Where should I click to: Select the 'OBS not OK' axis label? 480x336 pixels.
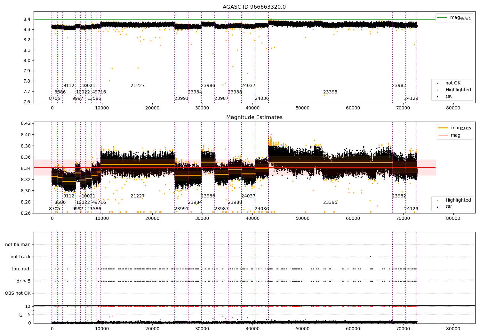(x=18, y=293)
